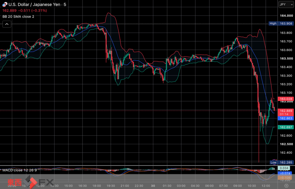Image resolution: width=295 pixels, height=189 pixels.
Task: Select the BB 20 SMA close 2 legend
Action: click(x=18, y=16)
